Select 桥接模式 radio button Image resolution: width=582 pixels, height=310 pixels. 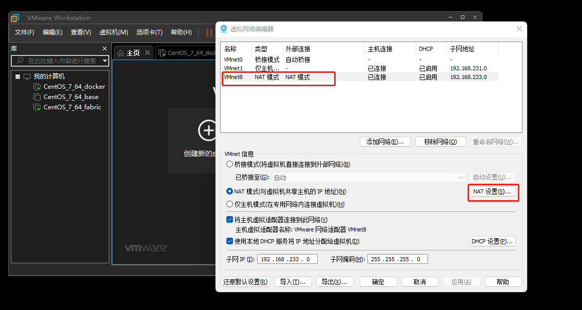pos(230,164)
